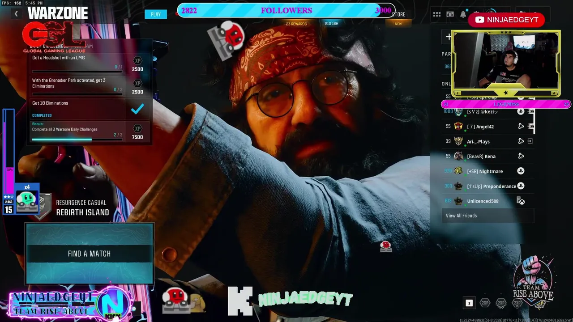This screenshot has height=322, width=573.
Task: Open the apps grid menu icon
Action: 437,14
